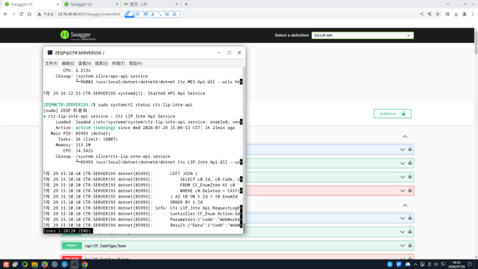The image size is (478, 269).
Task: Click the terminal window title bar icon
Action: pos(50,53)
